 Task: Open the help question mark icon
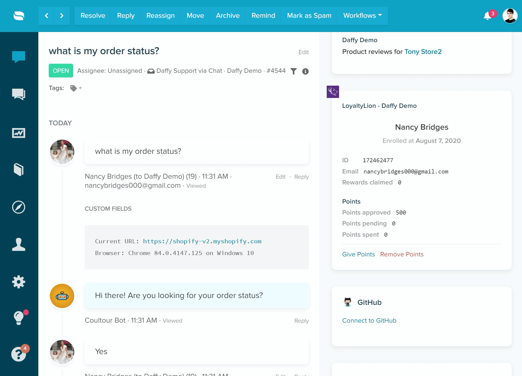tap(18, 354)
